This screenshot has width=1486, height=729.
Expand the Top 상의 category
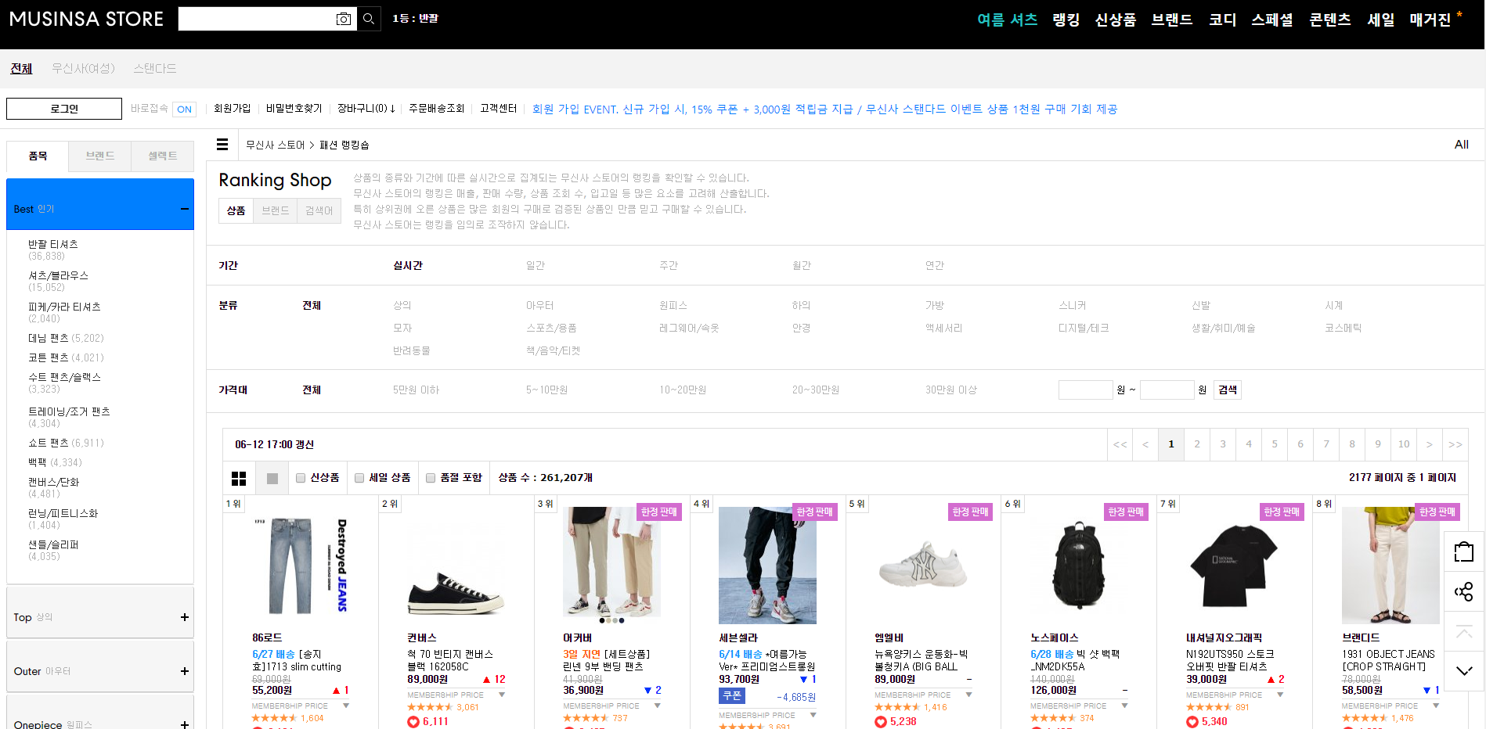pyautogui.click(x=100, y=617)
